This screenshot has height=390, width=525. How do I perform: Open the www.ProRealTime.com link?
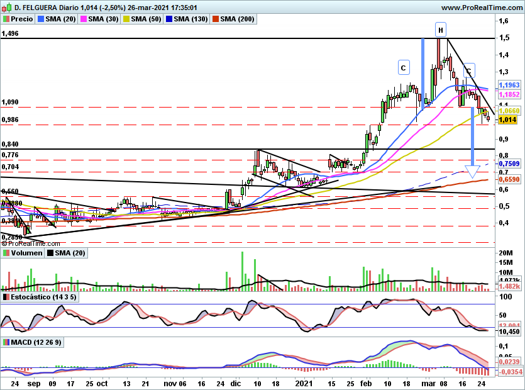click(x=480, y=8)
